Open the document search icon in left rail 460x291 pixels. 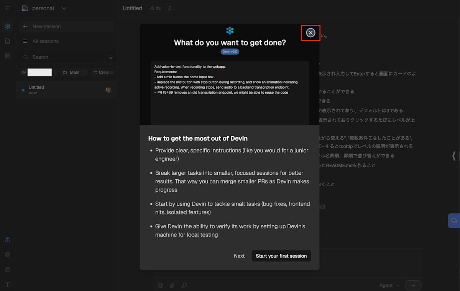[8, 41]
